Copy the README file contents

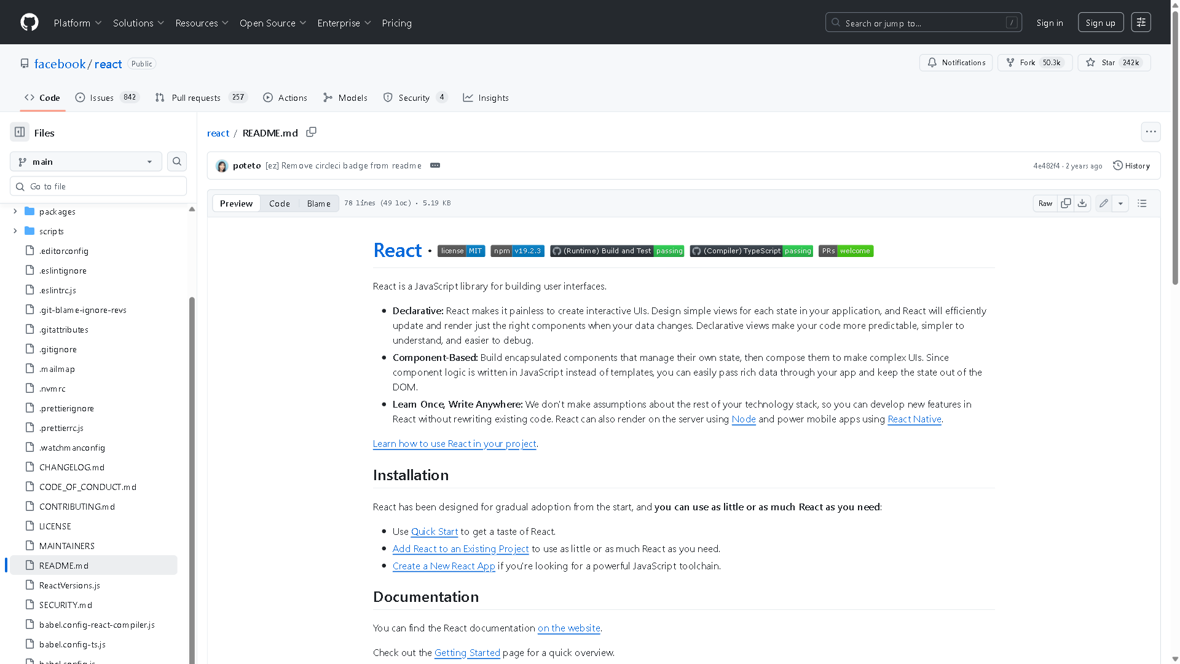(x=1066, y=203)
